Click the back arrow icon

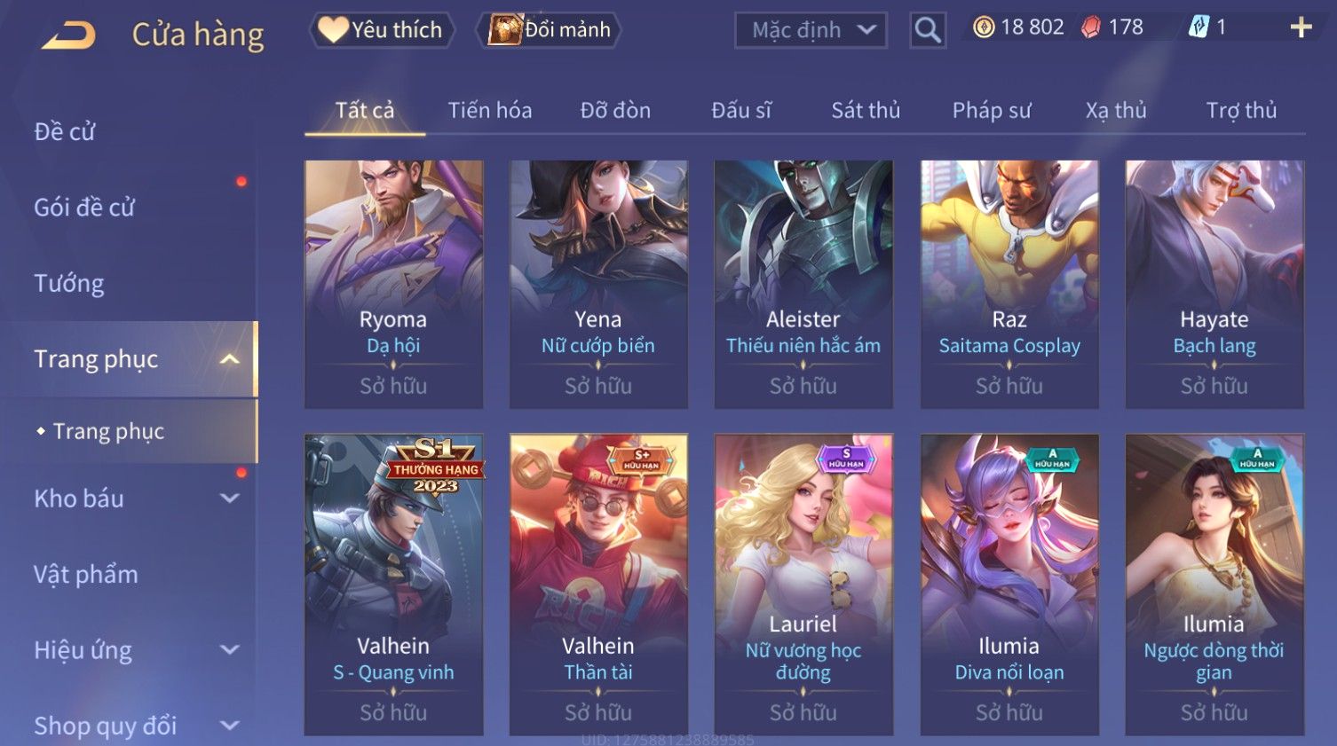pos(68,35)
